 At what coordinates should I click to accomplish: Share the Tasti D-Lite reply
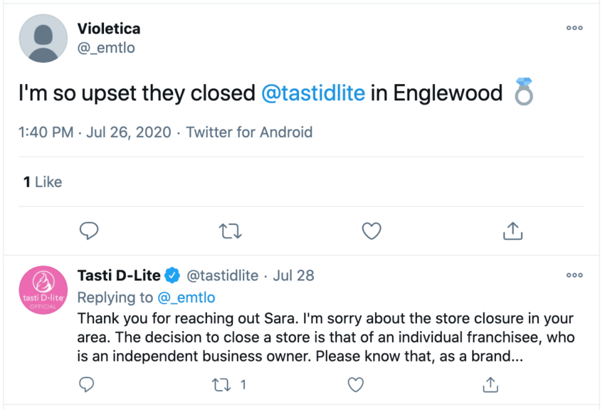coord(489,385)
